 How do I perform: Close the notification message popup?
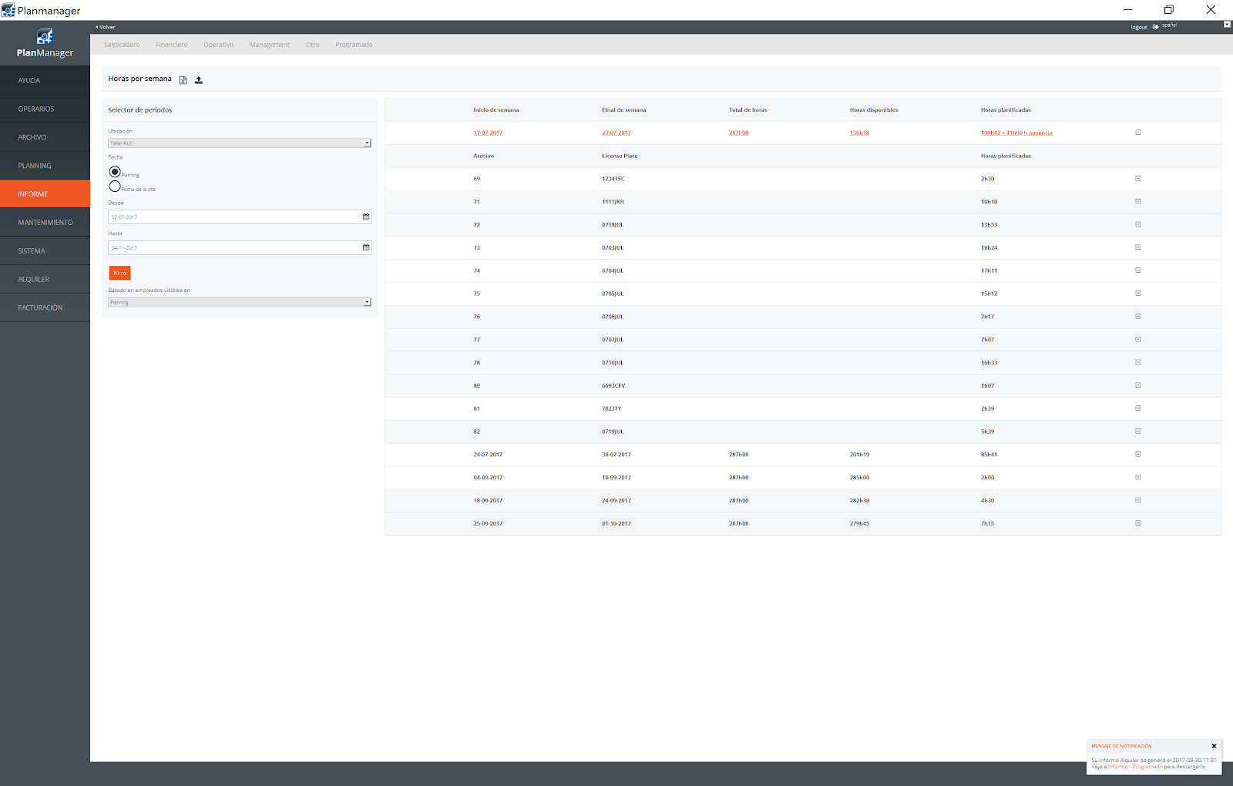1214,746
